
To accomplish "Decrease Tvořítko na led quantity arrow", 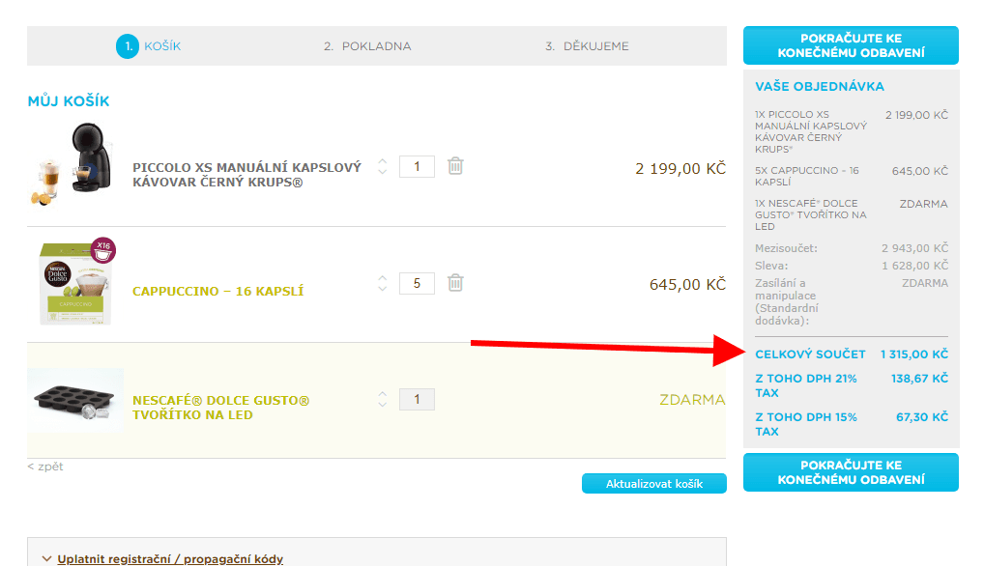I will click(382, 405).
